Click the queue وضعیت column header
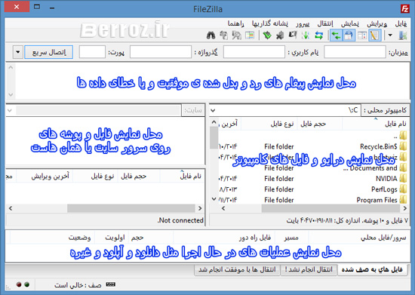 tap(79, 238)
